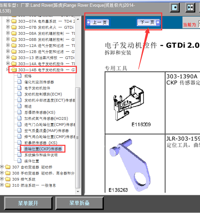
Task: Click the E116209 CKP tool illustration
Action: (x=129, y=103)
